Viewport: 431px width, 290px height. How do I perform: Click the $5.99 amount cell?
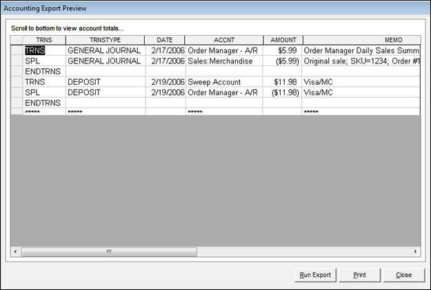click(x=283, y=50)
